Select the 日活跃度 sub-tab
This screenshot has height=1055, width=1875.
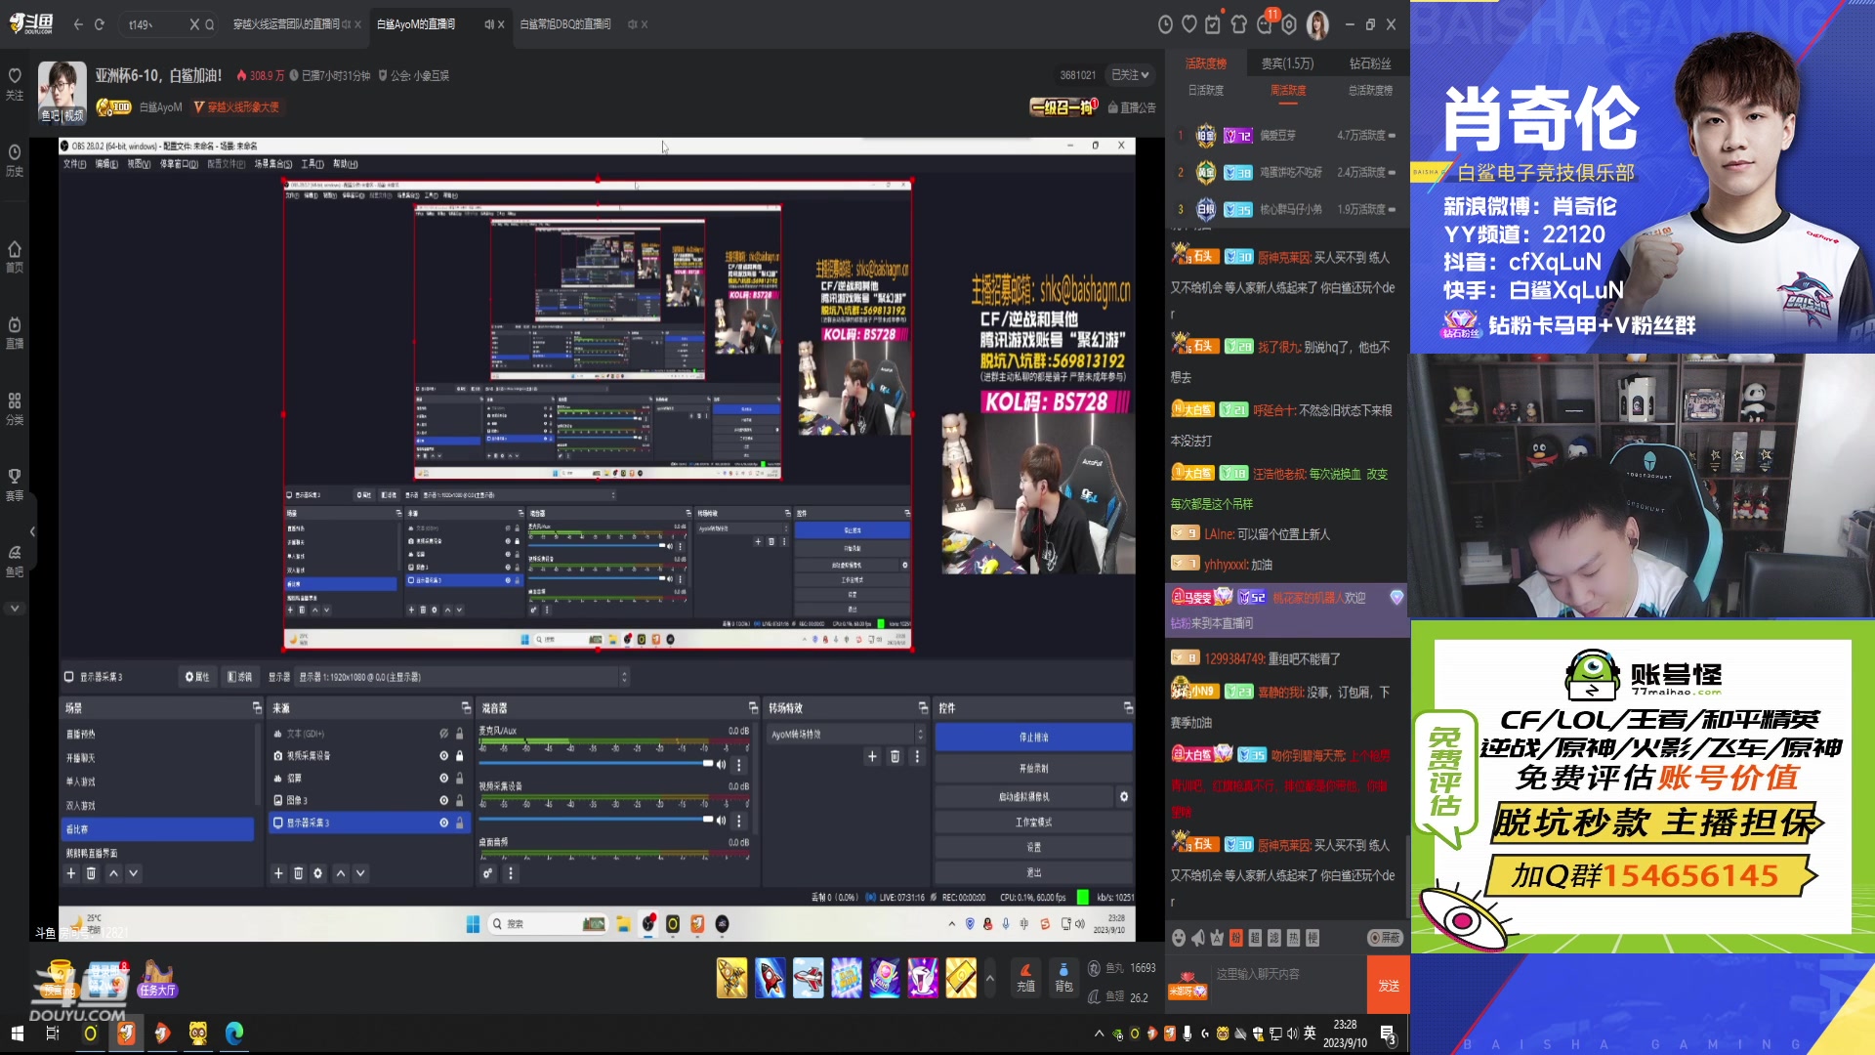1205,90
